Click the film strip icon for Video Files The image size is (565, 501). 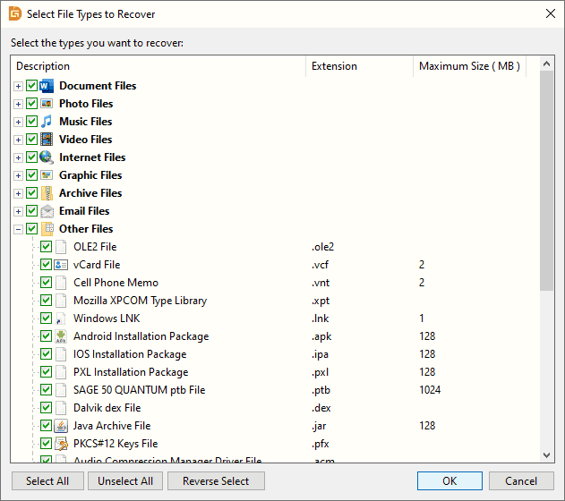(x=47, y=140)
